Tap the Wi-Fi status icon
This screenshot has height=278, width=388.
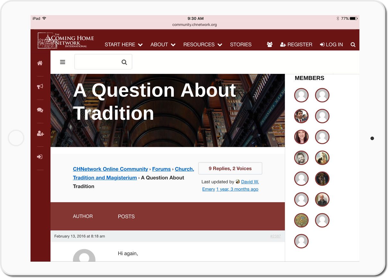coord(44,18)
